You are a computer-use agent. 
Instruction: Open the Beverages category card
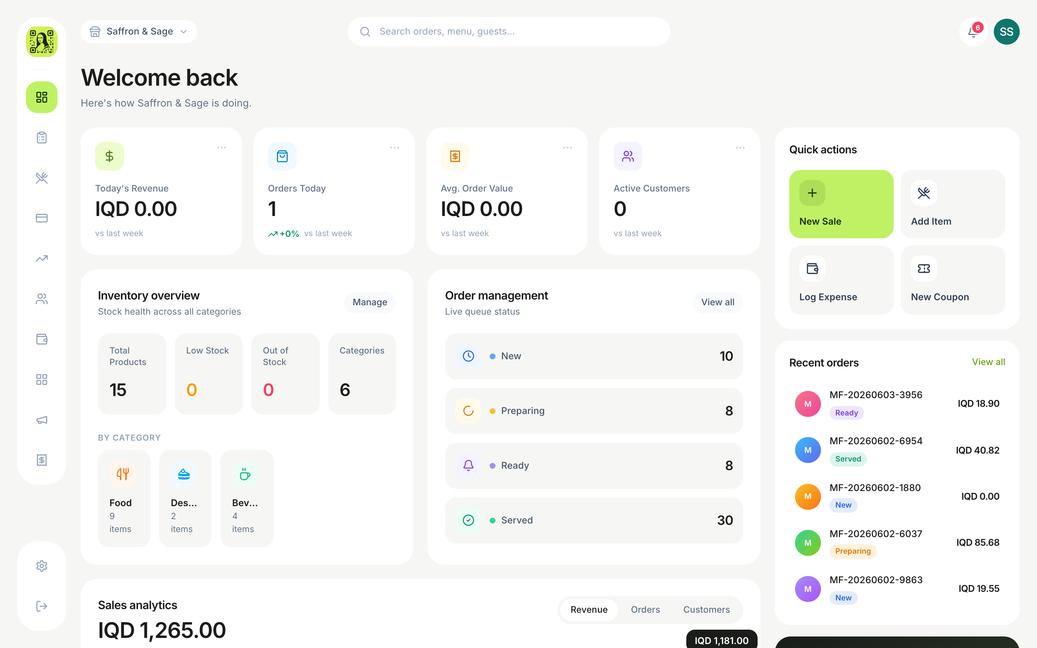click(x=247, y=499)
